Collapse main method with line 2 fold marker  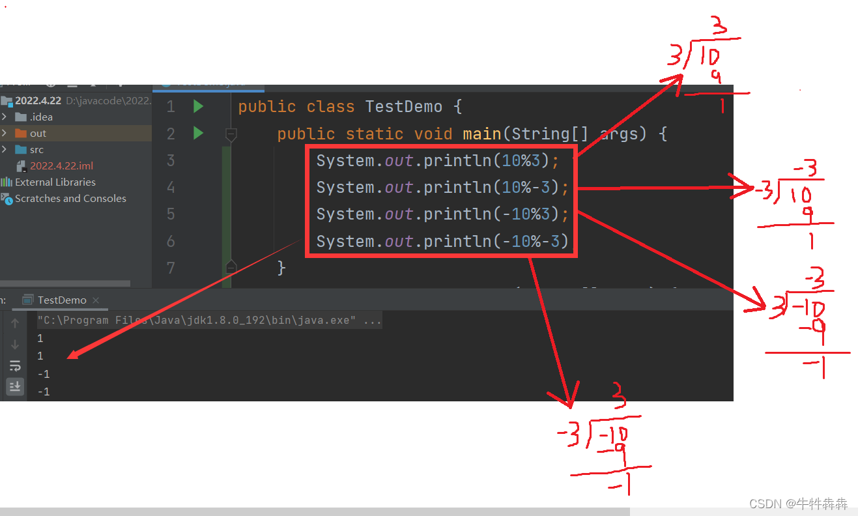230,134
